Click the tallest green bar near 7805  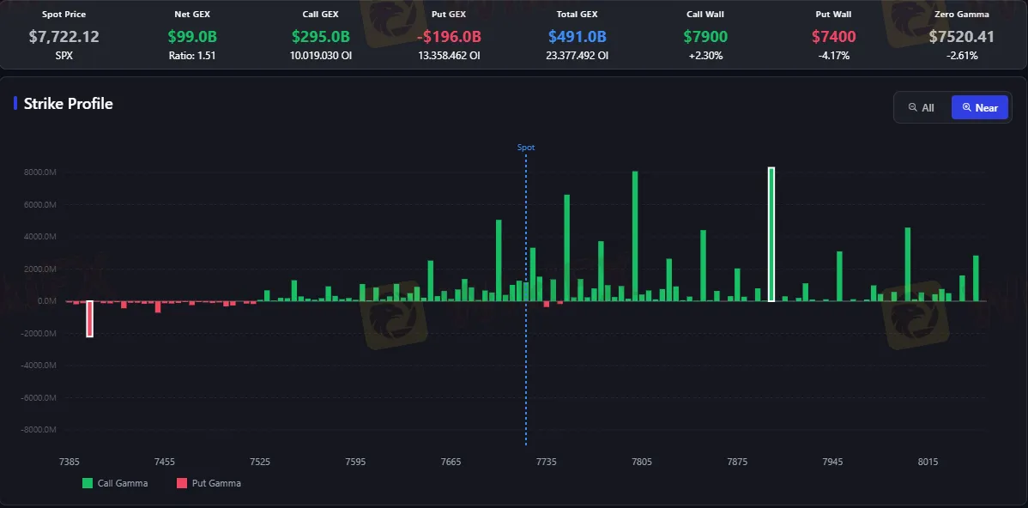(635, 236)
